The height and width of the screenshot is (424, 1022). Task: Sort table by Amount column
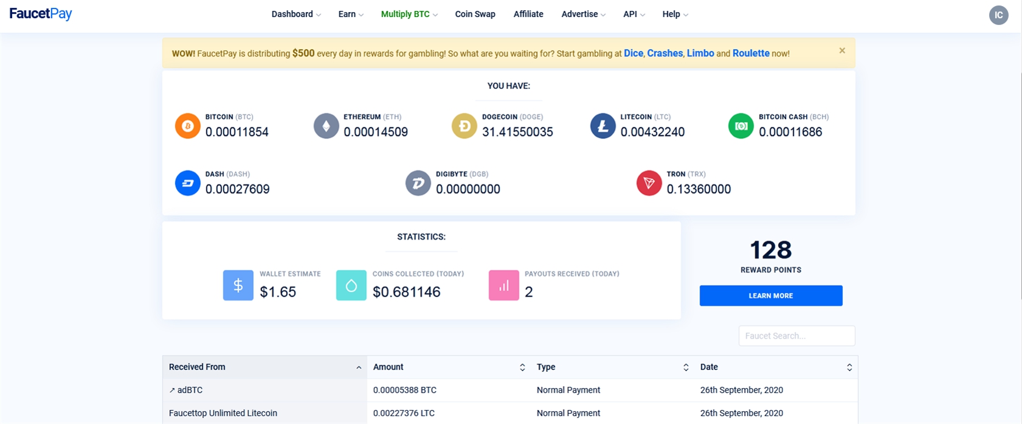(x=449, y=367)
